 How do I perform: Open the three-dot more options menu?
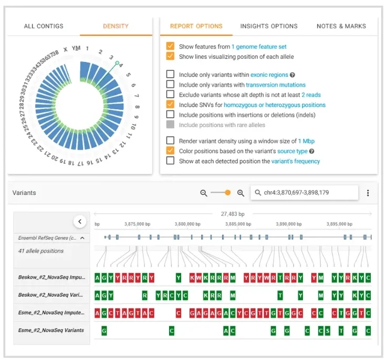[368, 193]
